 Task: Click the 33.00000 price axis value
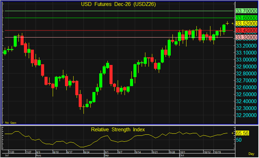[246, 60]
